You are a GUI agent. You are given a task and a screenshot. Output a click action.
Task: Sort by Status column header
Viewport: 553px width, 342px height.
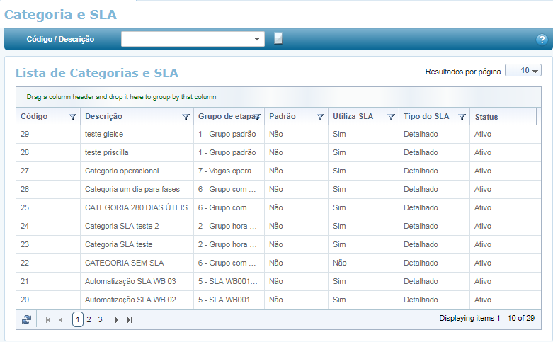pyautogui.click(x=486, y=117)
